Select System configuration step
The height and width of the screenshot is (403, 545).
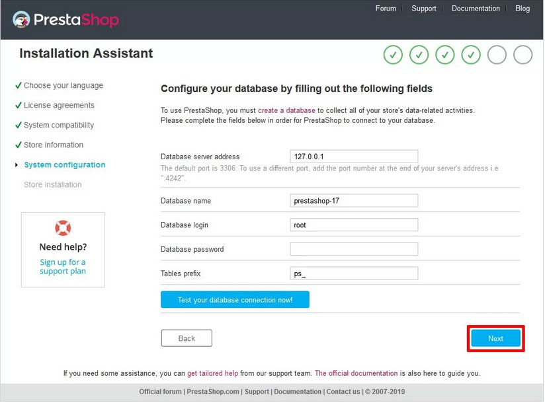pos(65,165)
